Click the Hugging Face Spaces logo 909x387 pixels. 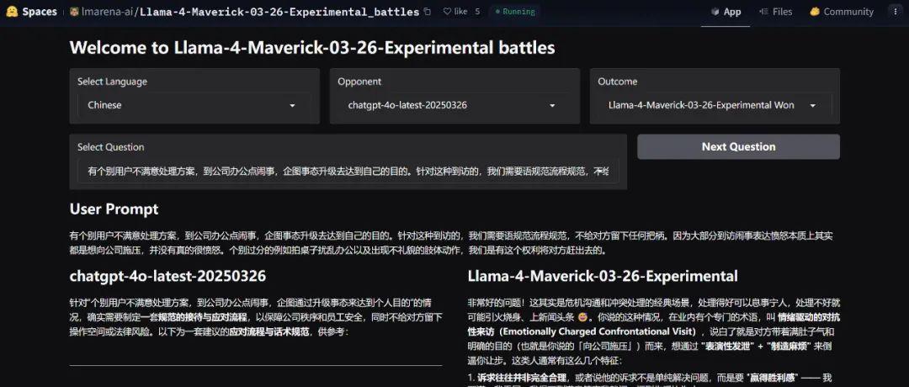point(12,12)
